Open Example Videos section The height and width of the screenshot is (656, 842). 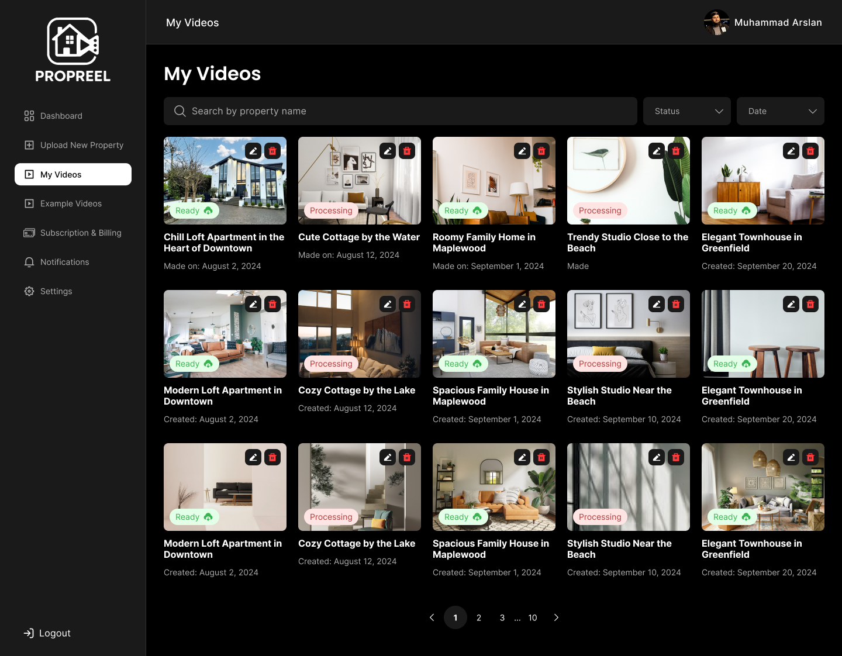(73, 203)
